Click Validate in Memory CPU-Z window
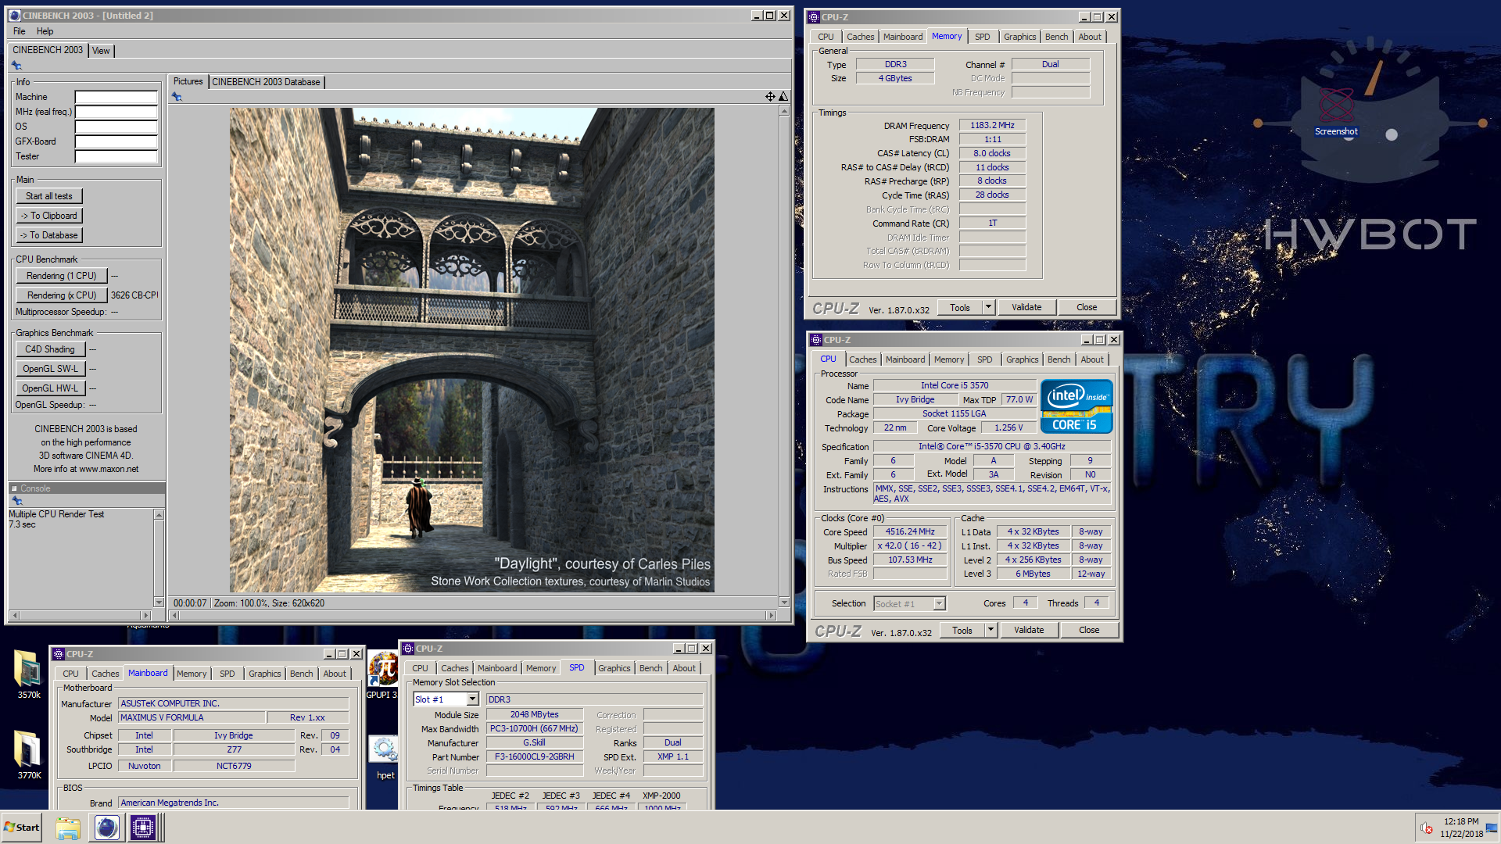Viewport: 1501px width, 844px height. point(1026,307)
